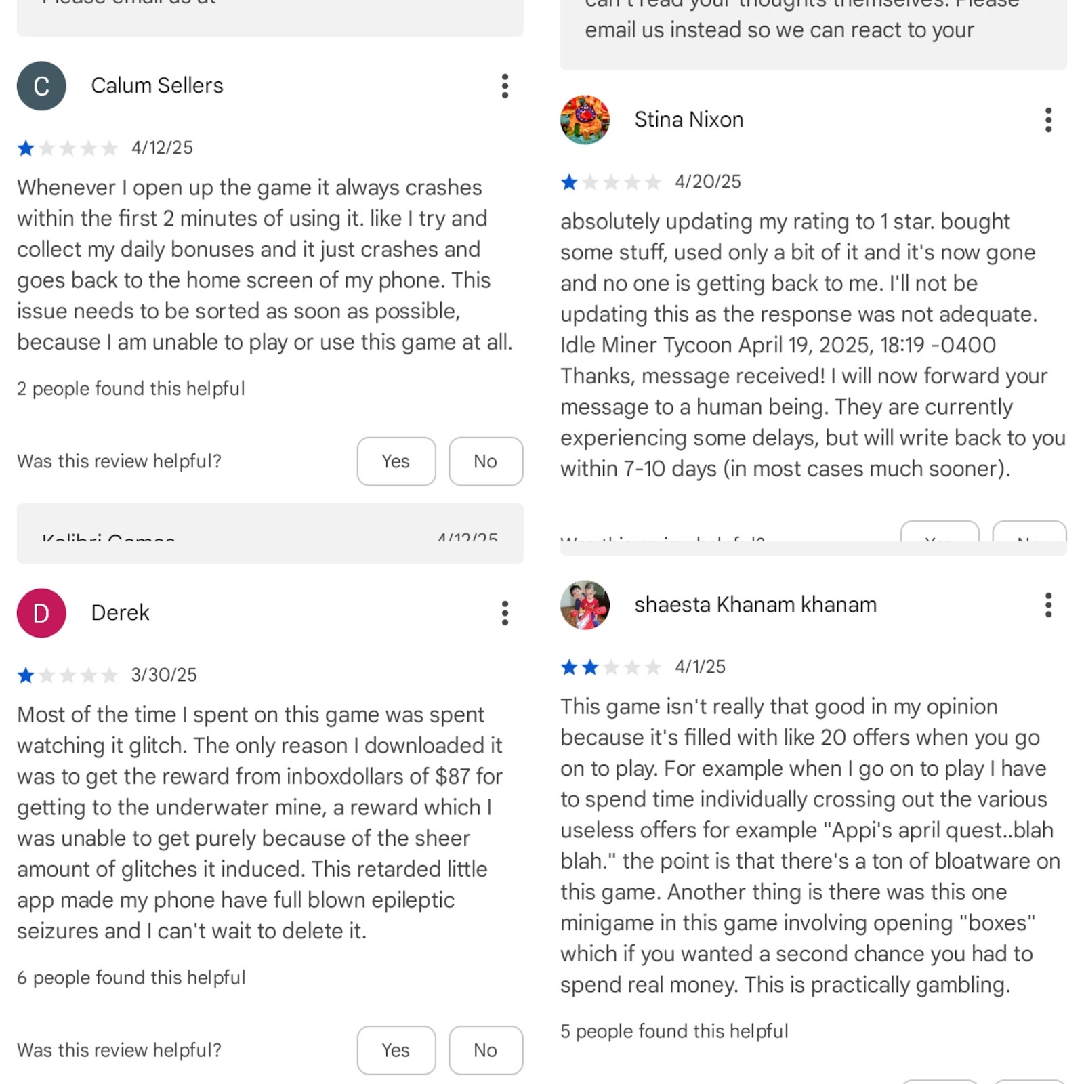
Task: Click the star rating on Stina Nixon's review
Action: tap(611, 182)
